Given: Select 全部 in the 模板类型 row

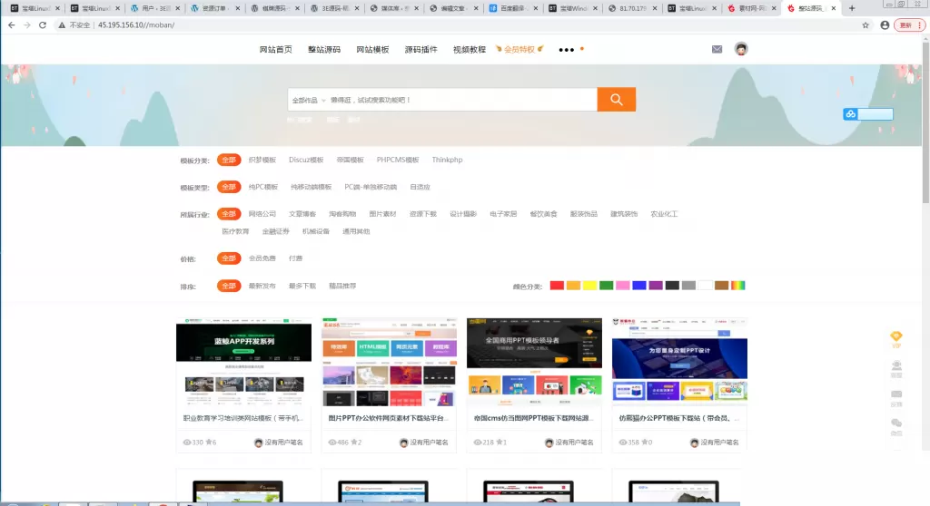Looking at the screenshot, I should (x=228, y=187).
